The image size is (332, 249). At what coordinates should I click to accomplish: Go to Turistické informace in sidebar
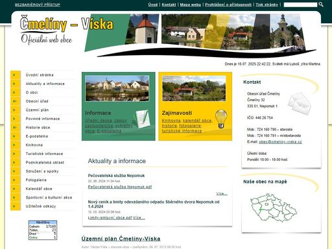pyautogui.click(x=44, y=154)
